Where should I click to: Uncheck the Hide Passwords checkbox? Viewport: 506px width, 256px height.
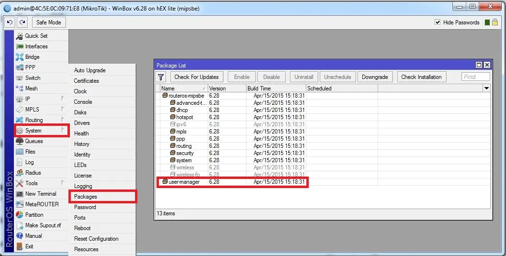(x=438, y=22)
